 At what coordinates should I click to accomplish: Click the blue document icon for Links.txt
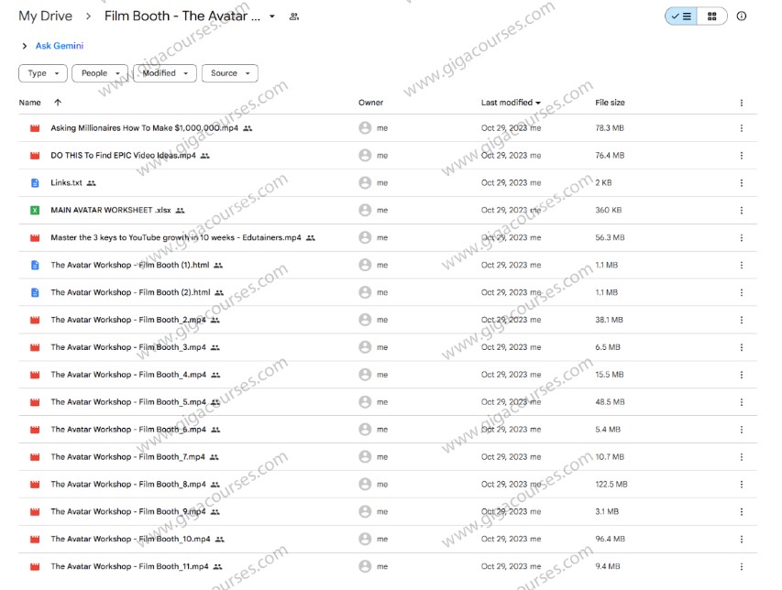point(35,183)
